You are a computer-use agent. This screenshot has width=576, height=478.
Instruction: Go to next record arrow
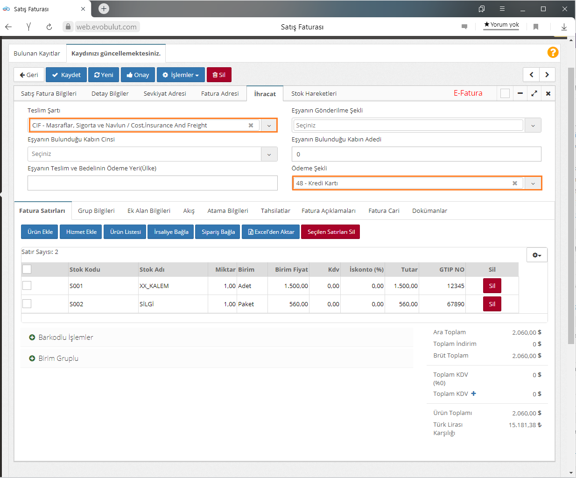pyautogui.click(x=547, y=75)
